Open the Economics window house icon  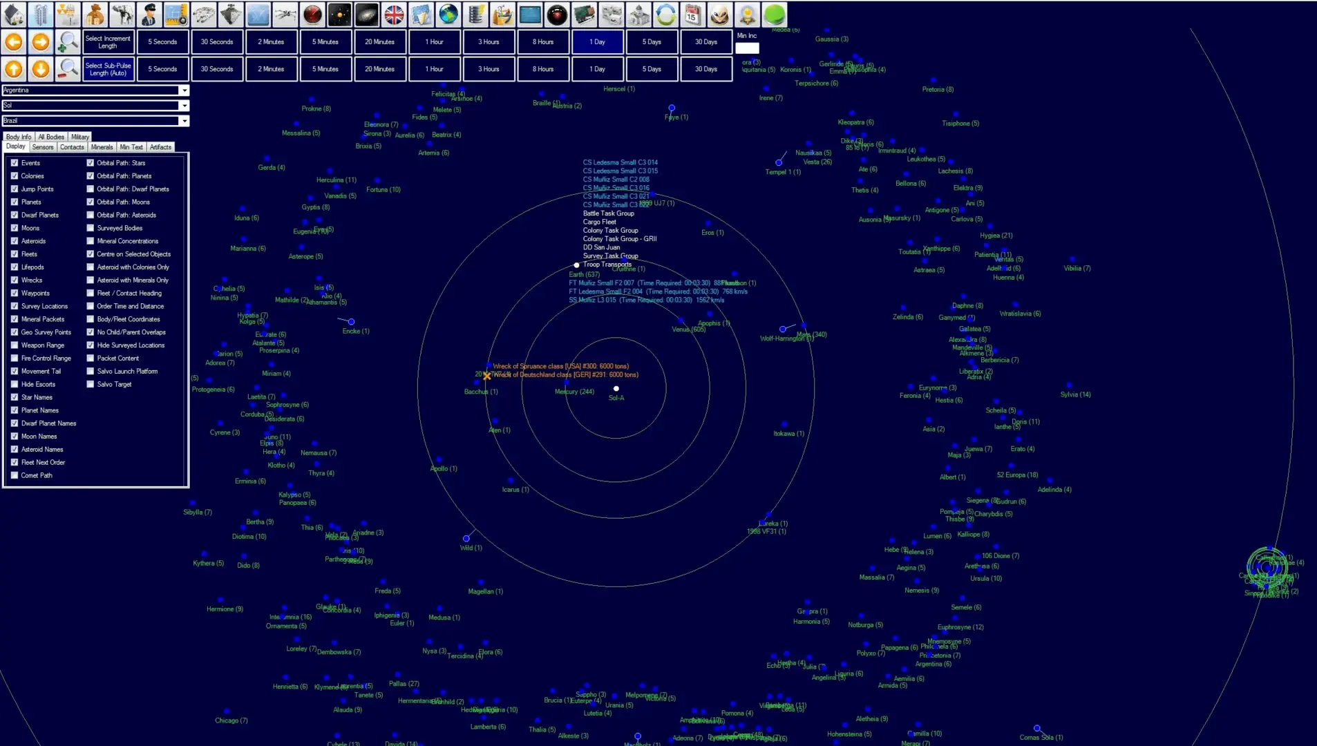14,15
